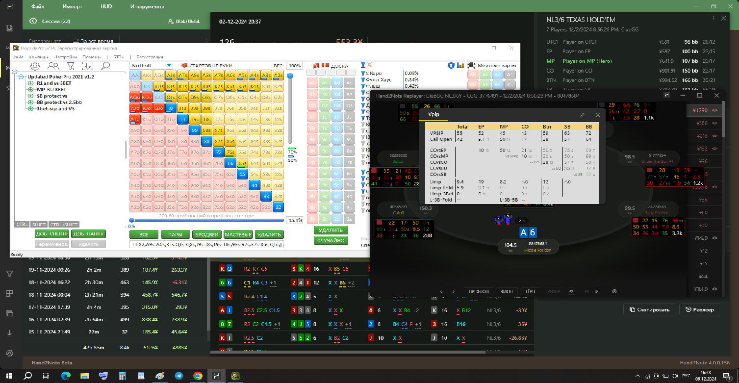This screenshot has height=383, width=739.
Task: Toggle the AKs hand in the range matrix
Action: tap(147, 76)
